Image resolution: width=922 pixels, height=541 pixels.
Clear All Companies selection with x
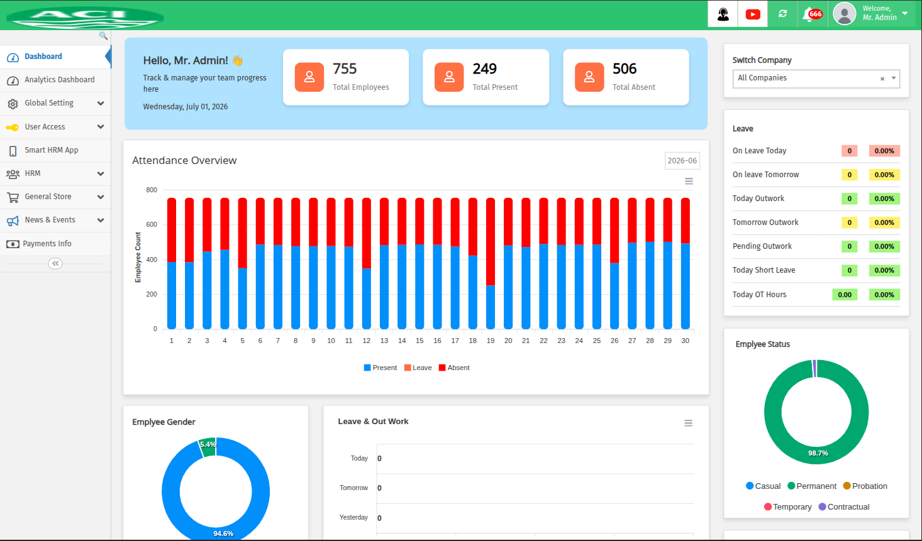pos(882,79)
